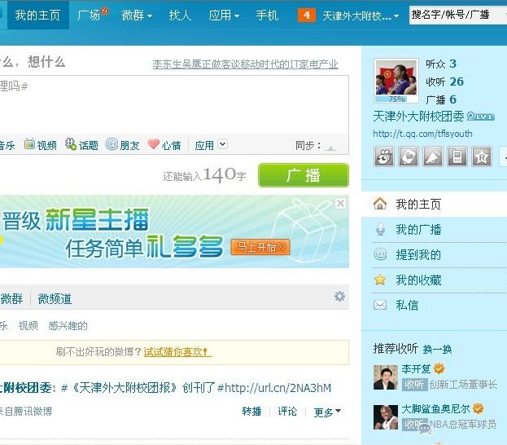Open the 找人 page
This screenshot has height=445, width=507.
(x=180, y=15)
